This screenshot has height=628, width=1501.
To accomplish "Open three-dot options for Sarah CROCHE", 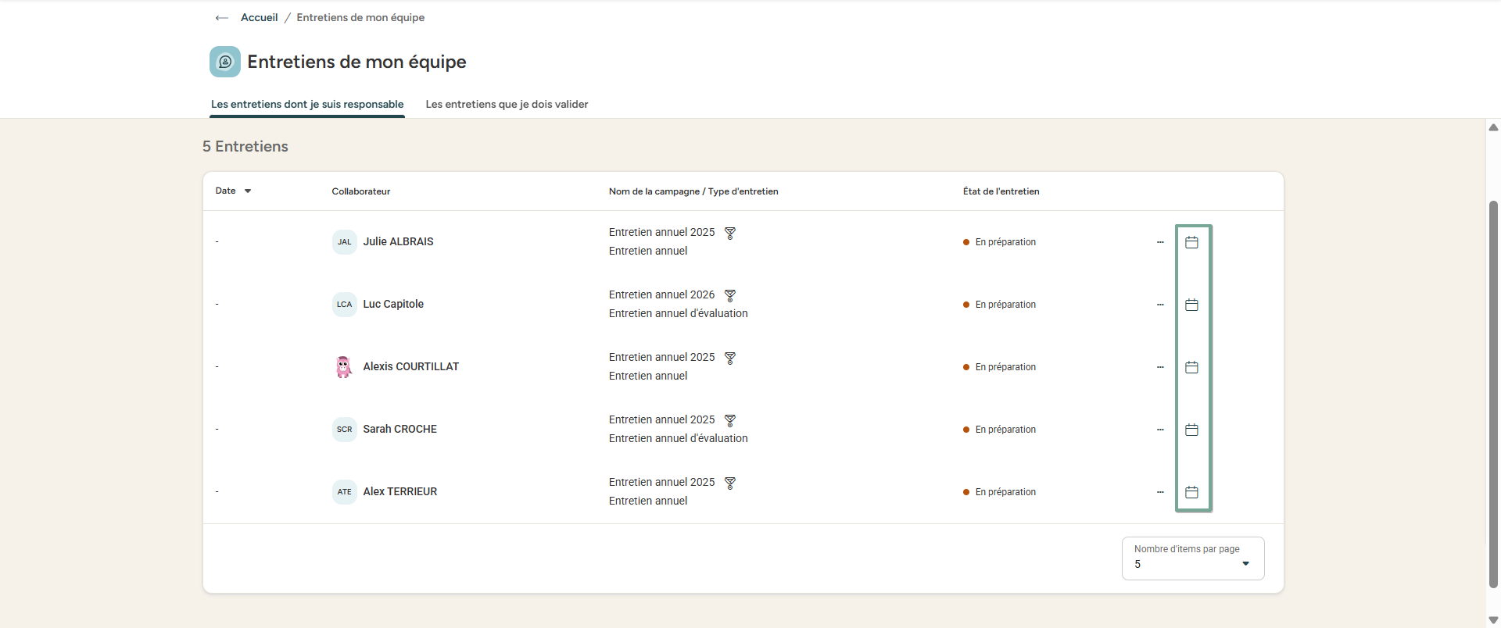I will pyautogui.click(x=1160, y=430).
